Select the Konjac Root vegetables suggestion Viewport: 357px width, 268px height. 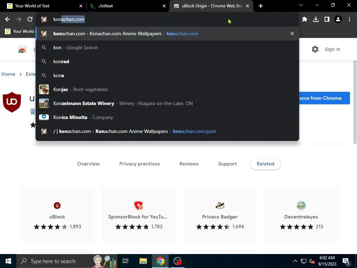[x=167, y=89]
